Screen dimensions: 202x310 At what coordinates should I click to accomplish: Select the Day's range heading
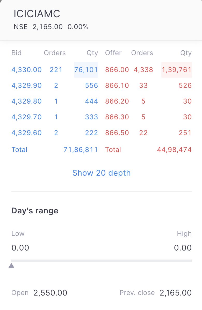pyautogui.click(x=35, y=211)
